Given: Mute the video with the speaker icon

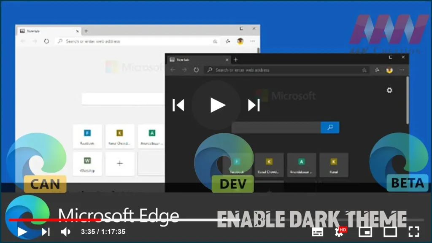Looking at the screenshot, I should (x=65, y=232).
